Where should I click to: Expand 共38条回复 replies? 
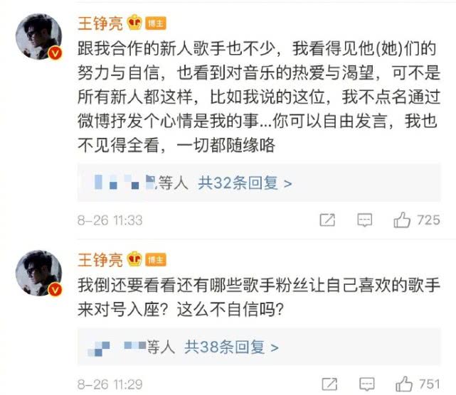click(x=232, y=347)
